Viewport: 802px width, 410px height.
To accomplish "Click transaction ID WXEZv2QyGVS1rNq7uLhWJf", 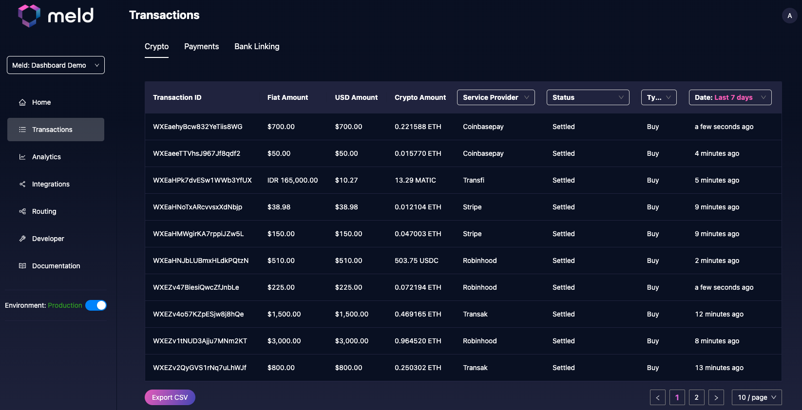I will click(200, 368).
